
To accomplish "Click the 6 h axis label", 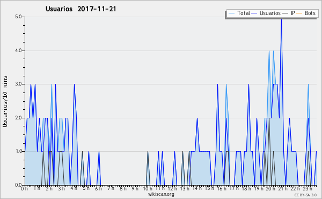I will click(98, 189).
